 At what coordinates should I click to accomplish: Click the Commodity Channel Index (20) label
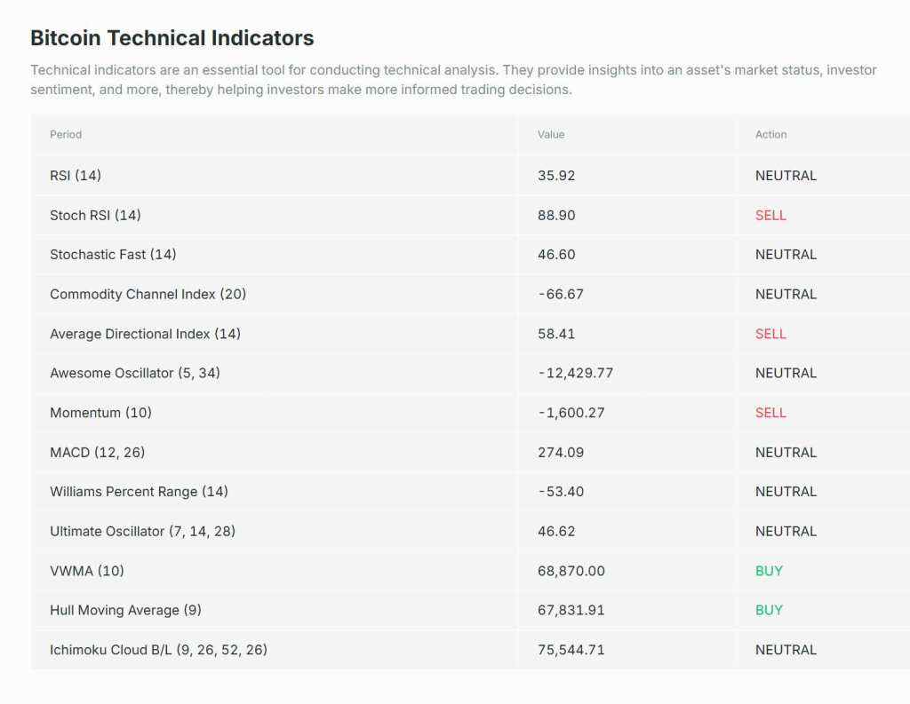148,294
